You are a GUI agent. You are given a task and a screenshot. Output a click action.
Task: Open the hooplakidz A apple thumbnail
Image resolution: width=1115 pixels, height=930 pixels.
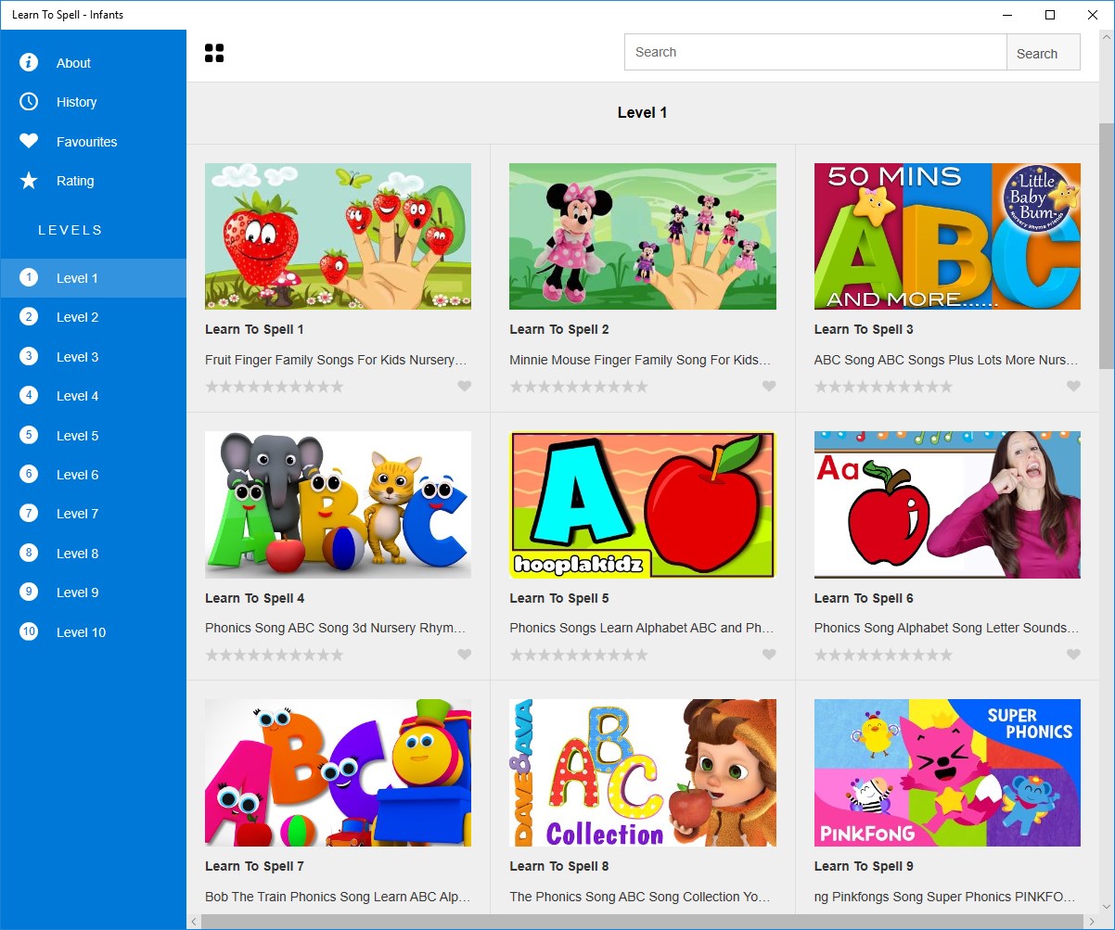click(x=643, y=504)
